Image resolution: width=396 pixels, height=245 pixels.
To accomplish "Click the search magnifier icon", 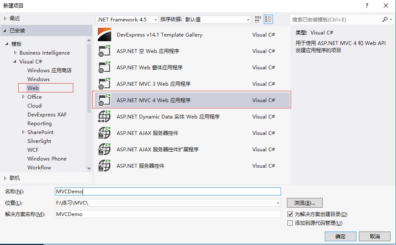I will click(385, 19).
